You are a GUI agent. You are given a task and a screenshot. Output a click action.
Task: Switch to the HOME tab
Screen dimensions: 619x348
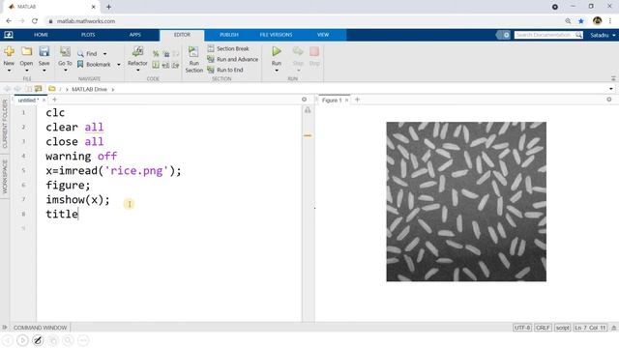pyautogui.click(x=41, y=35)
